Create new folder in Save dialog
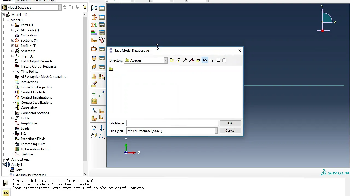350x196 pixels. 198,60
